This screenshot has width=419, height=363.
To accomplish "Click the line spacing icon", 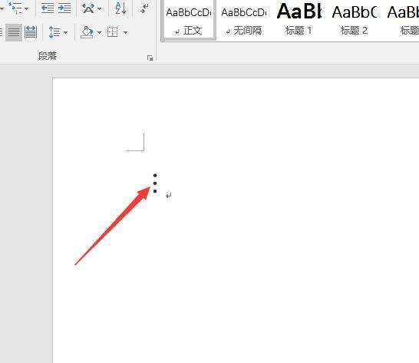I will click(54, 32).
